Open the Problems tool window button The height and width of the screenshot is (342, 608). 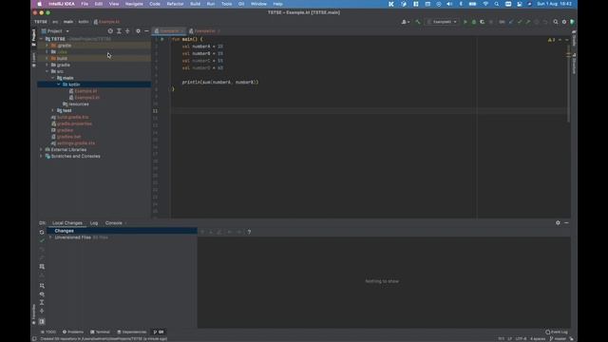tap(73, 332)
